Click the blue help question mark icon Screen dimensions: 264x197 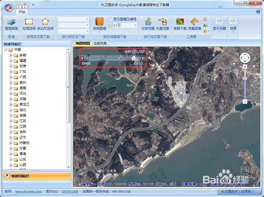(x=258, y=12)
